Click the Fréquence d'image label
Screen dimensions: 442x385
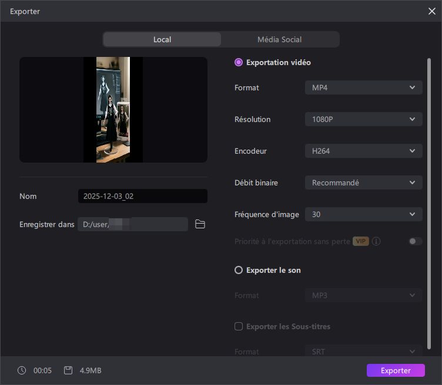[267, 214]
